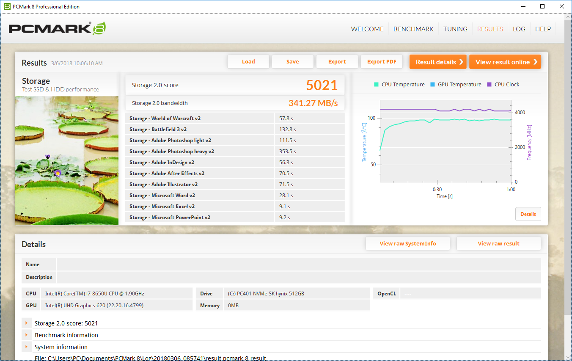
Task: Click the 353.5 s Photoshop heavy time
Action: point(288,151)
